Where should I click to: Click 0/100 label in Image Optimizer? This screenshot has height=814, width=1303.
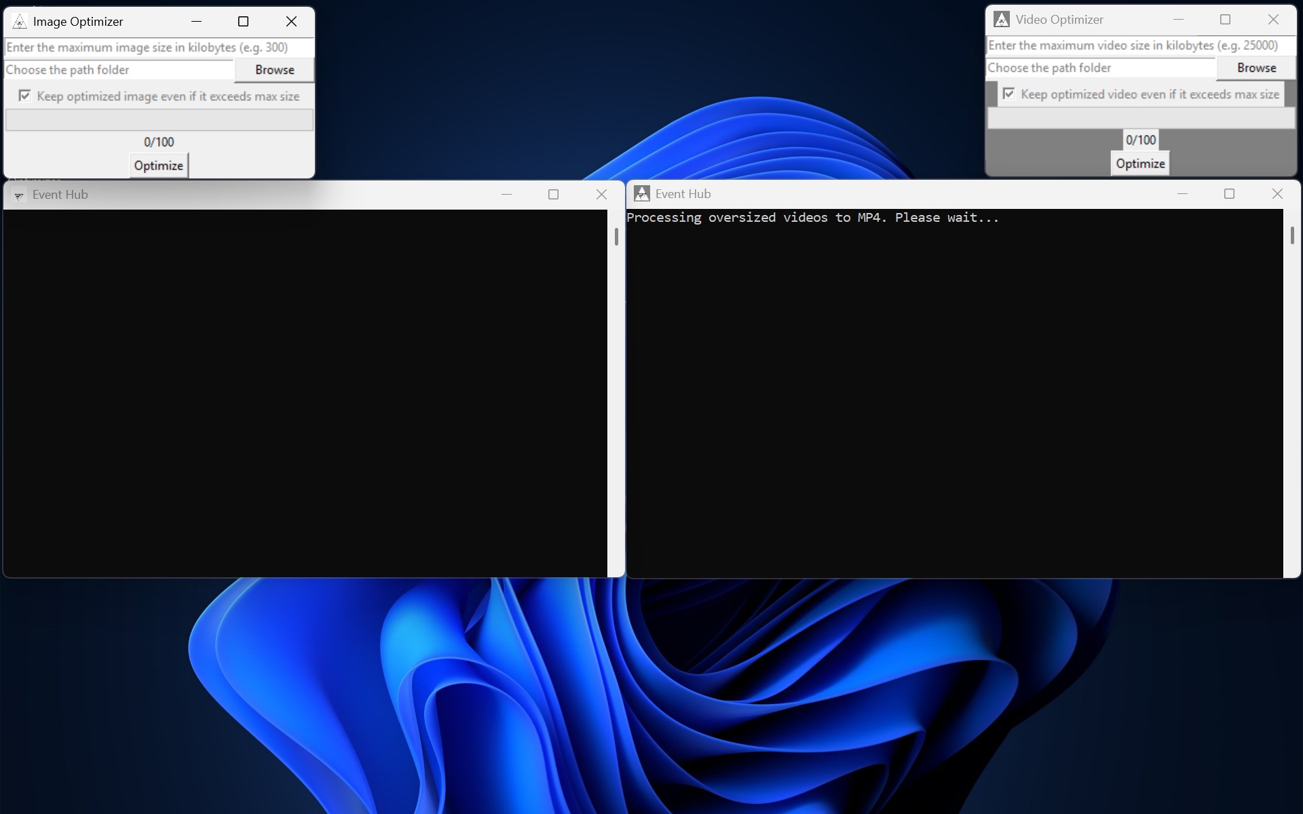pos(159,142)
